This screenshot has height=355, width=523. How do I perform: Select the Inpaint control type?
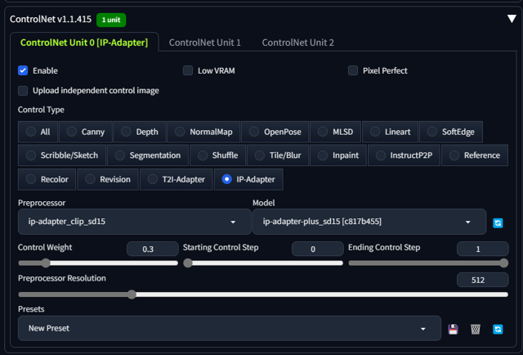338,155
